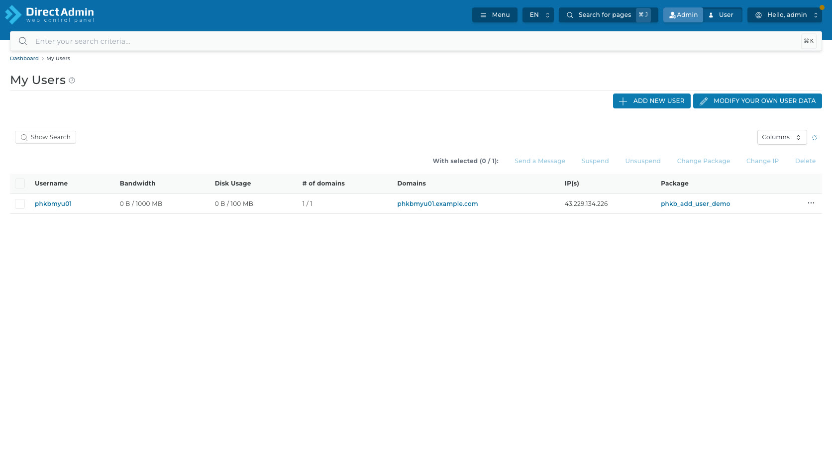Switch to Admin access level
The image size is (832, 468).
[x=683, y=15]
